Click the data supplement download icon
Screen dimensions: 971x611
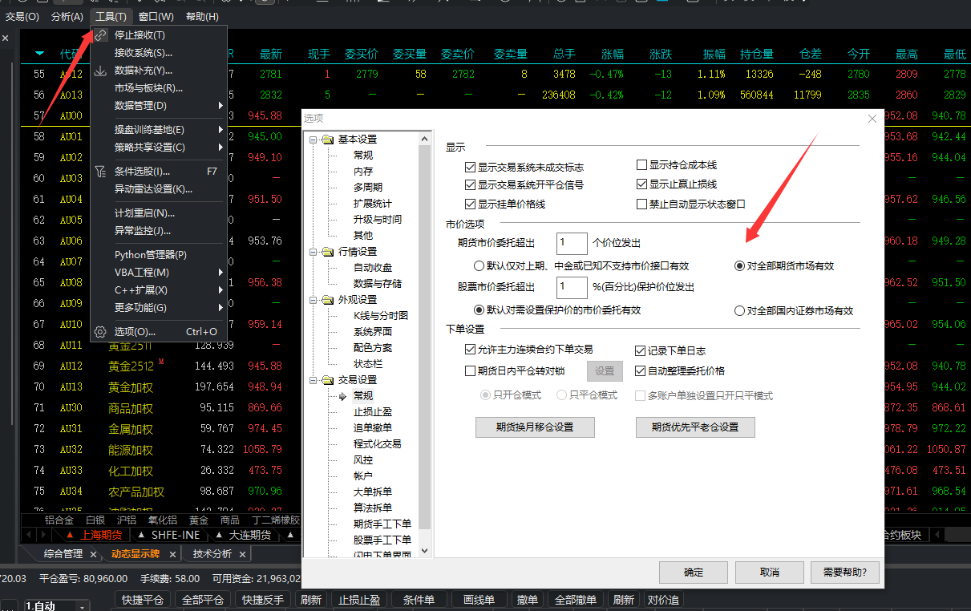click(100, 71)
